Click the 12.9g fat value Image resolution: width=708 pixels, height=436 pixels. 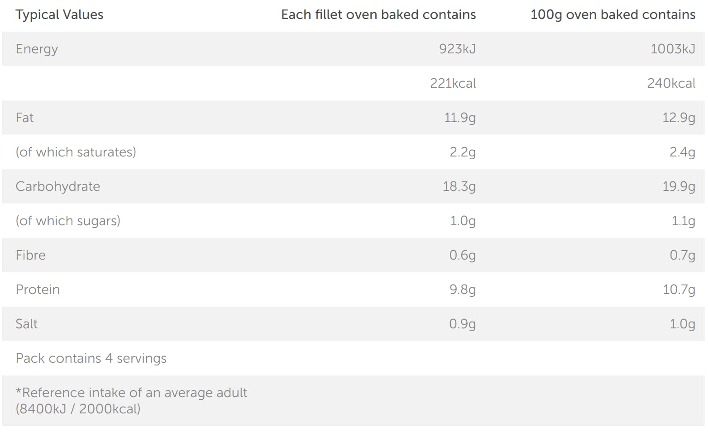coord(679,118)
